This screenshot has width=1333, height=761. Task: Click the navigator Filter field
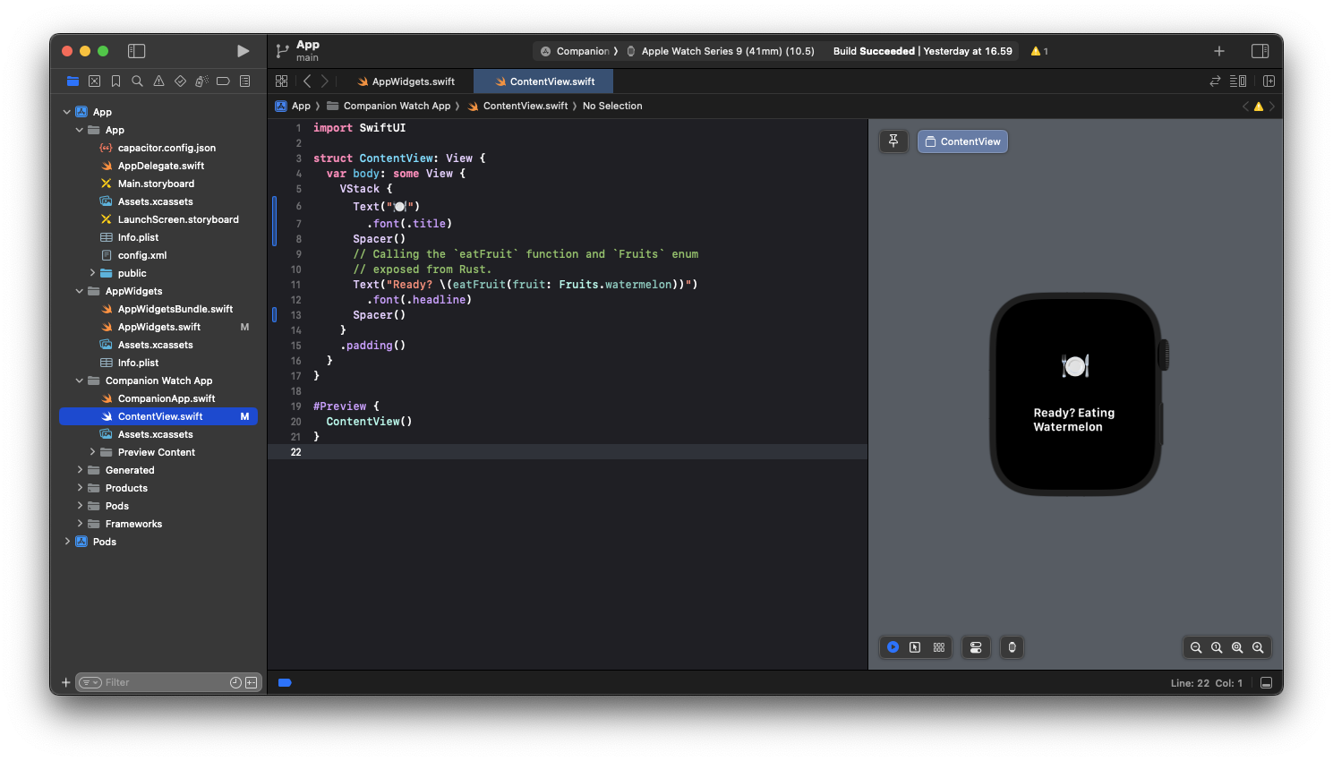coord(161,682)
